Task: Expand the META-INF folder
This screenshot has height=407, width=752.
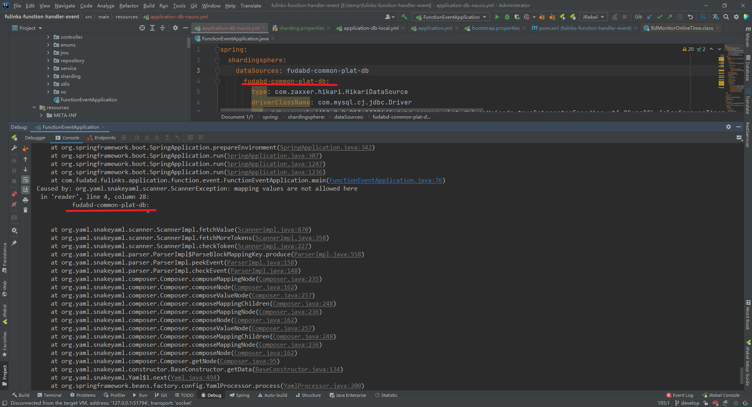Action: (x=41, y=115)
